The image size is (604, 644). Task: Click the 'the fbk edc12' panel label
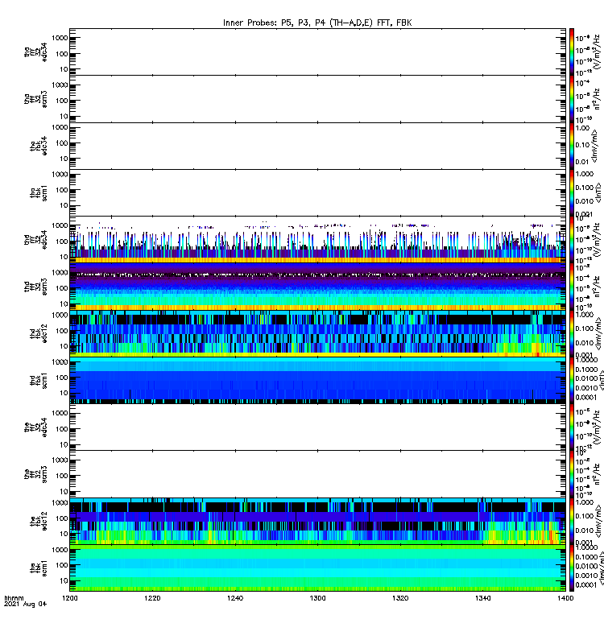(38, 521)
